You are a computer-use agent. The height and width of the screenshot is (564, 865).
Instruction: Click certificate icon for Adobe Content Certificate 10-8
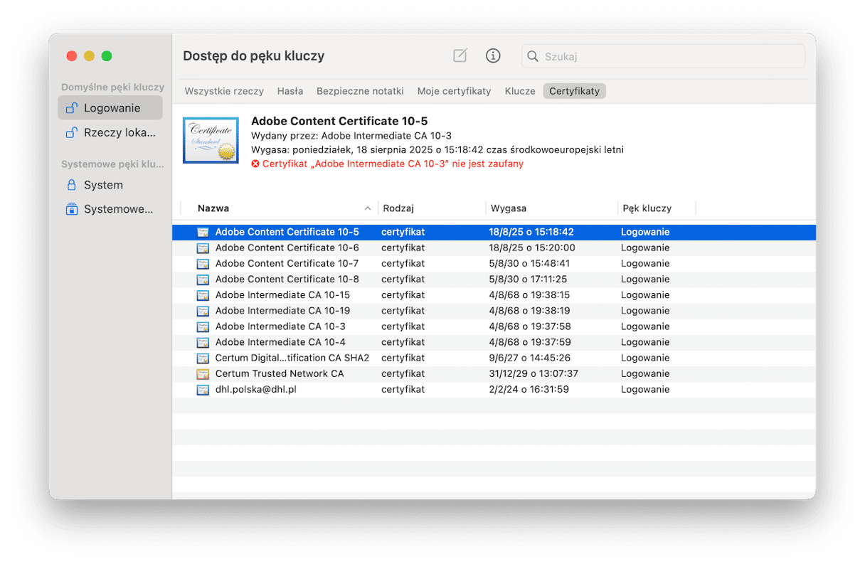point(203,280)
